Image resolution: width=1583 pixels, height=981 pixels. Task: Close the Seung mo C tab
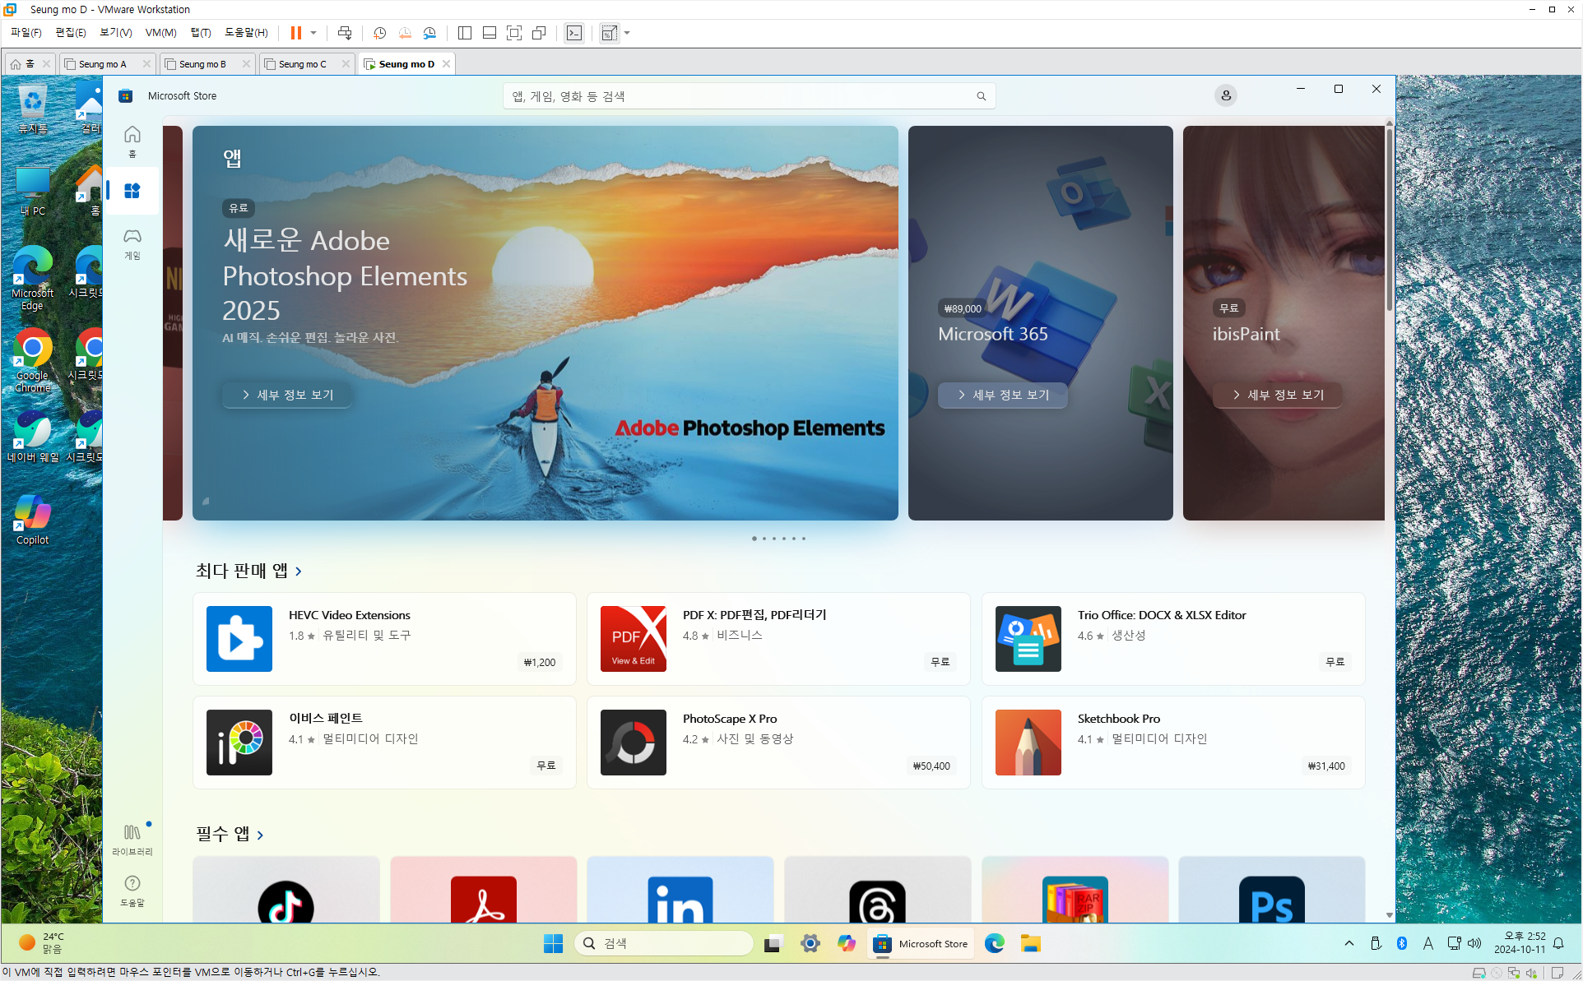pos(346,64)
